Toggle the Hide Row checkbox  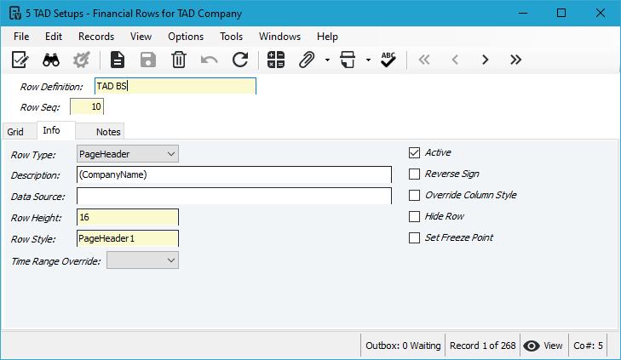click(414, 216)
